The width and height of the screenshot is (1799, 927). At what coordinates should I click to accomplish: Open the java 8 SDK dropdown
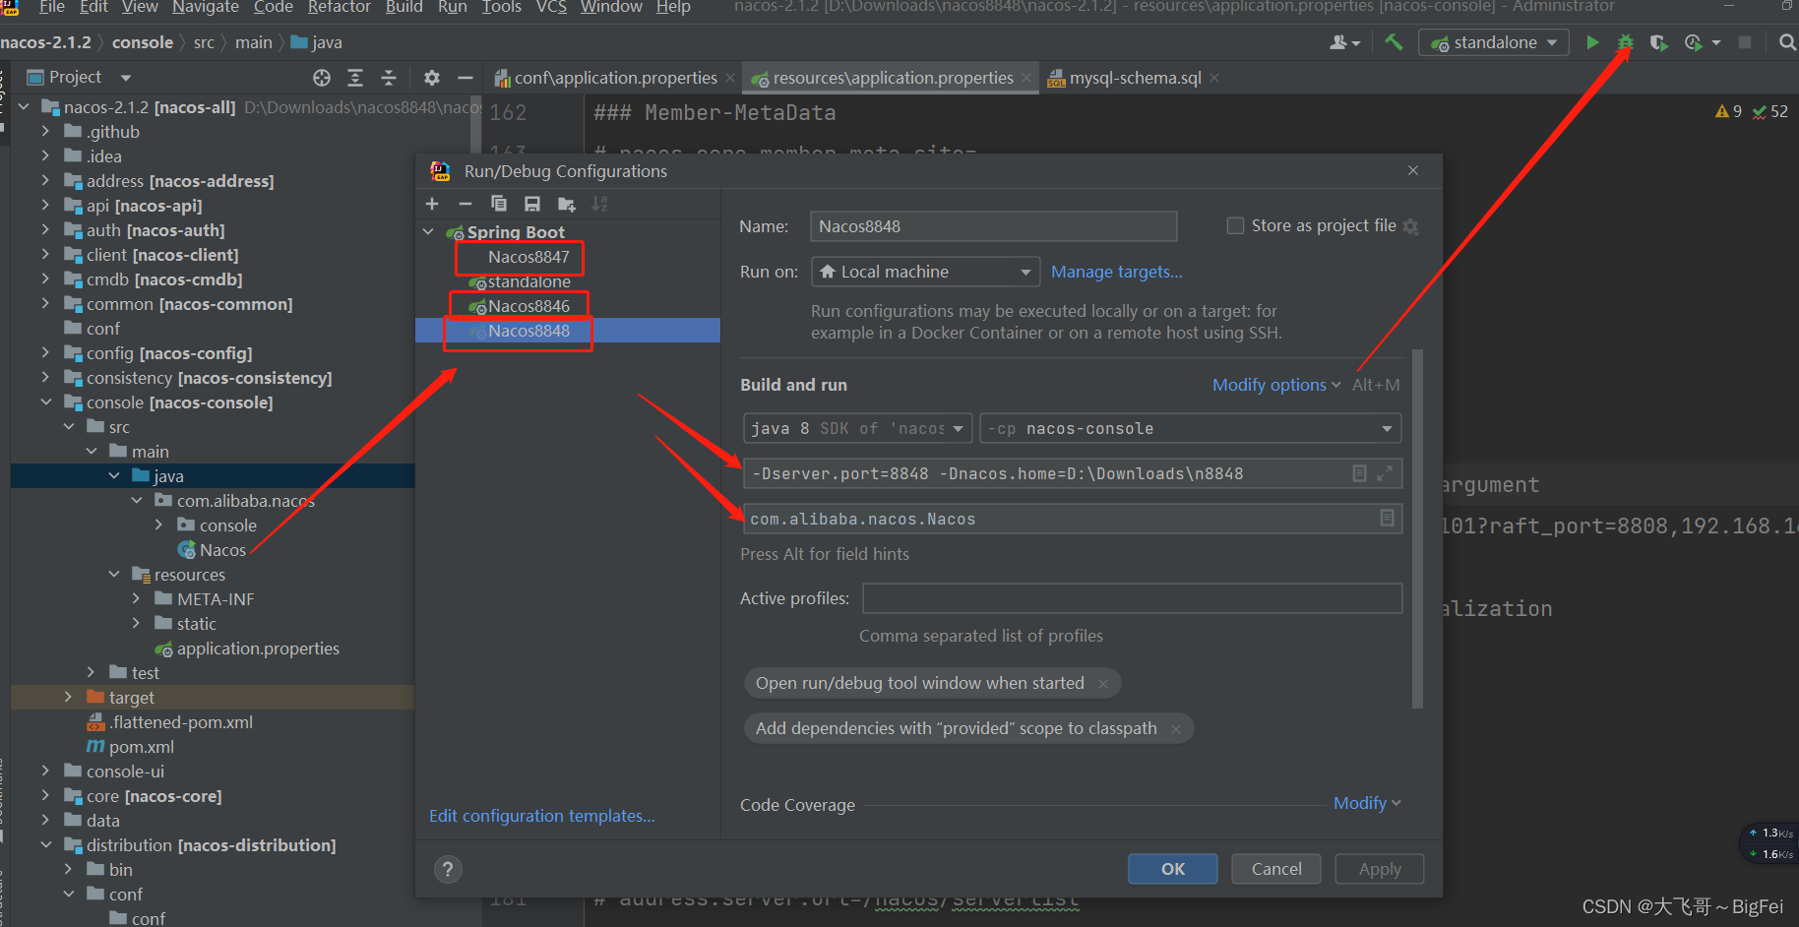click(x=857, y=428)
